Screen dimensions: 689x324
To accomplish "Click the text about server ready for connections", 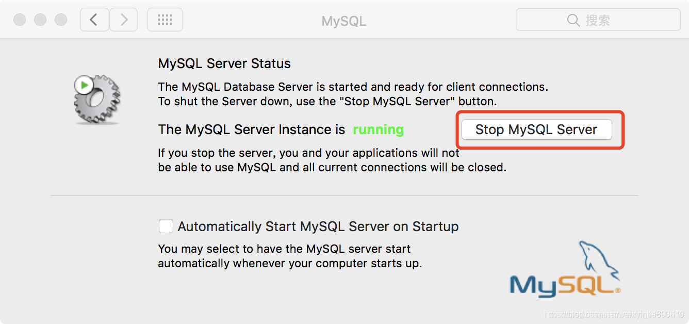I will tap(353, 87).
